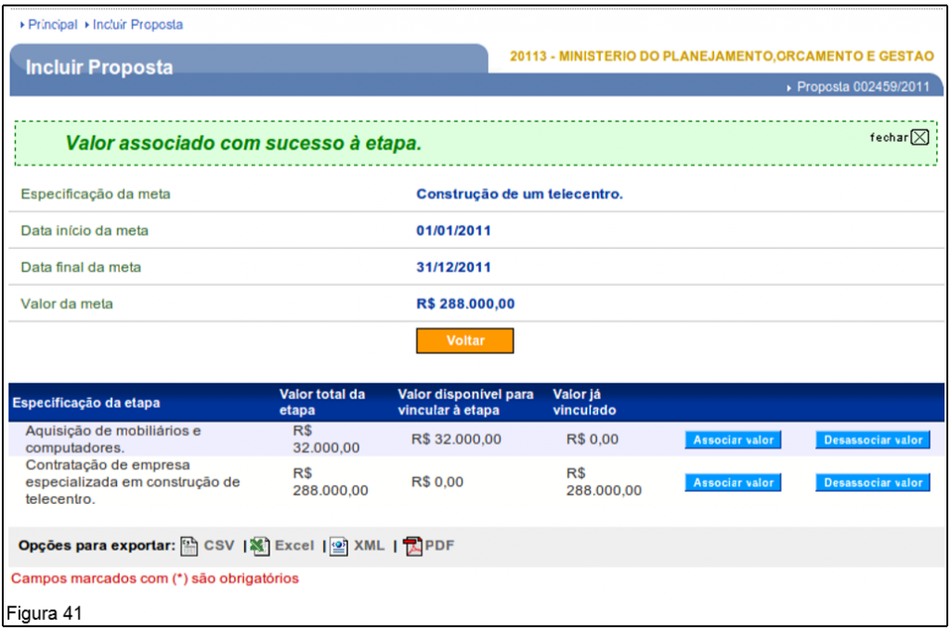
Task: Go to Principal in the breadcrumb
Action: click(x=52, y=25)
